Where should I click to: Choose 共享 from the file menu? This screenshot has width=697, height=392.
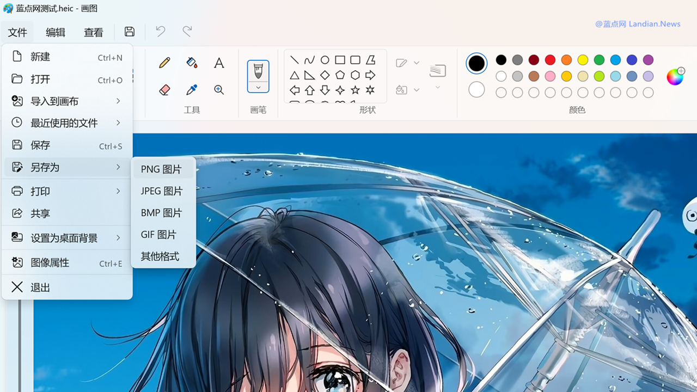click(67, 213)
